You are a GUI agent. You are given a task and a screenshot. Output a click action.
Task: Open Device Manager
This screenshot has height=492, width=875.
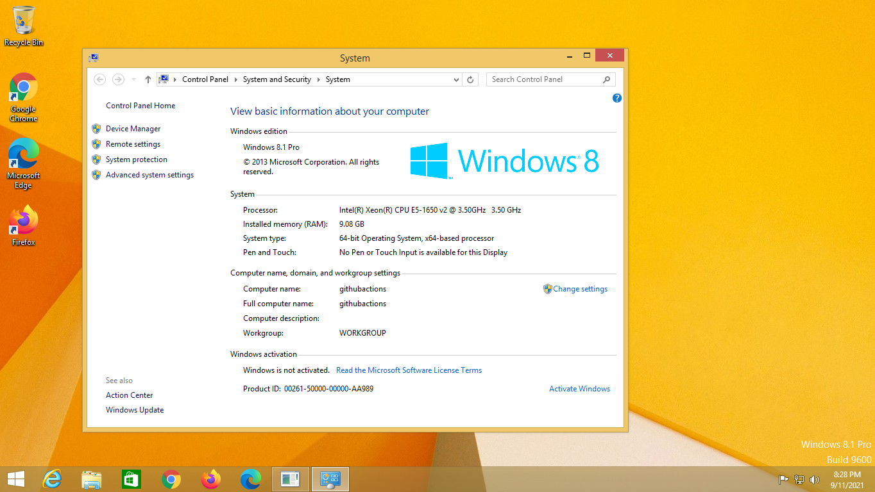[x=133, y=129]
